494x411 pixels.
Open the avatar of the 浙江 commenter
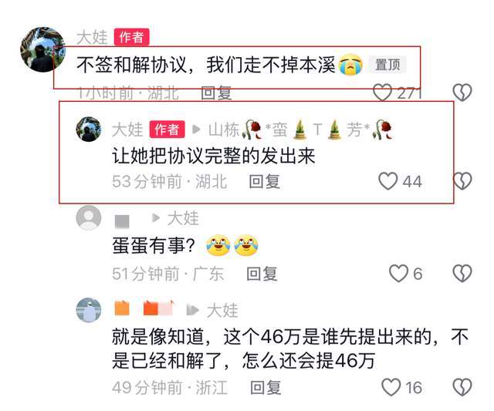(89, 310)
